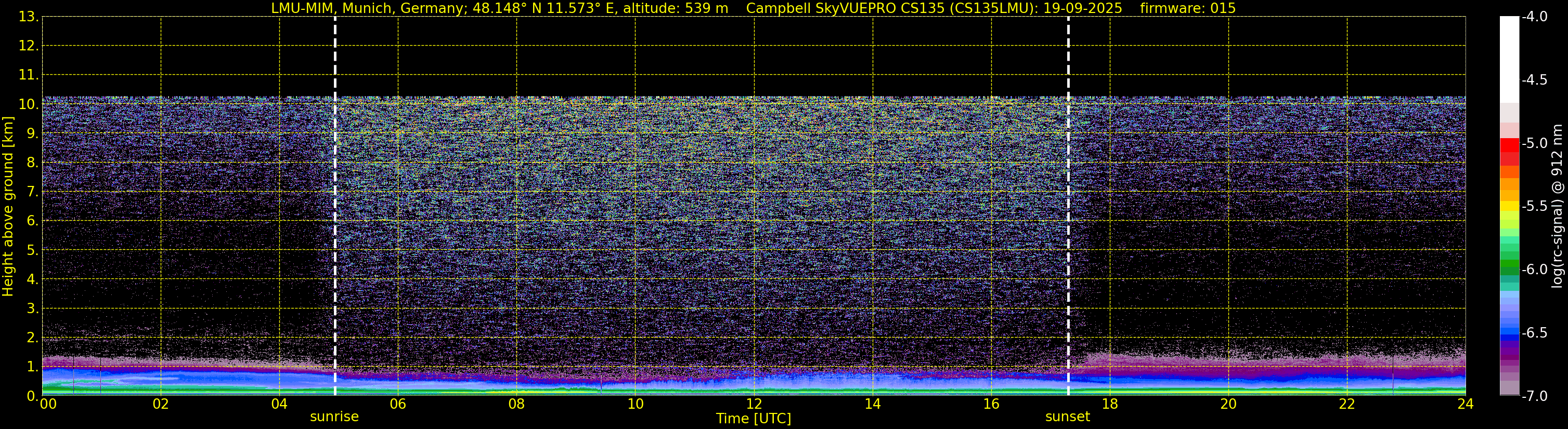This screenshot has height=429, width=1568.
Task: Click the "8." tick on the height axis
Action: (x=32, y=162)
